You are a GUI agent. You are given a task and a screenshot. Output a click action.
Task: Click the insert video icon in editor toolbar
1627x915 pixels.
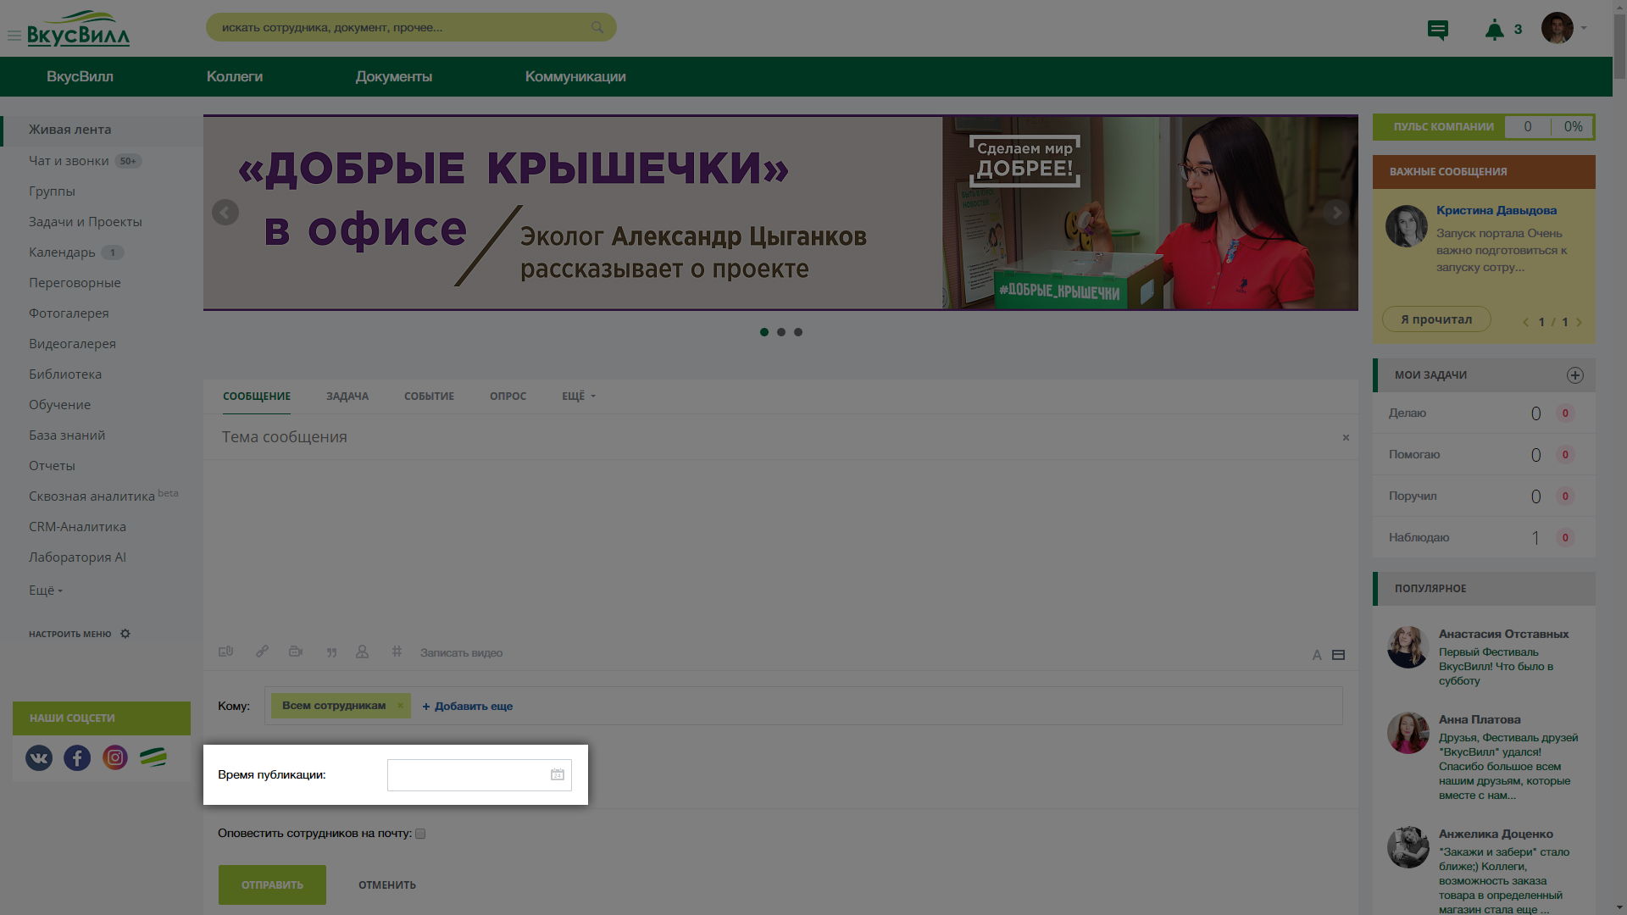pyautogui.click(x=296, y=652)
